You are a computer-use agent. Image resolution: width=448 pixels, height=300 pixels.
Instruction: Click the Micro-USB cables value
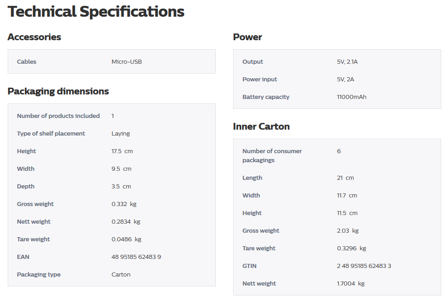coord(127,61)
